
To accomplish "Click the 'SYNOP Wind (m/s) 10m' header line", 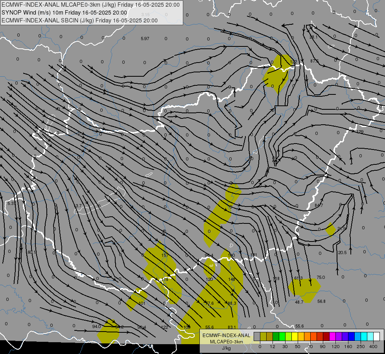I will click(x=64, y=13).
